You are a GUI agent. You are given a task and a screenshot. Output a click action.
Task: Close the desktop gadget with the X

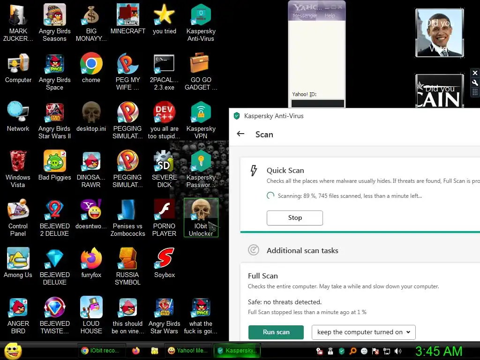475,73
